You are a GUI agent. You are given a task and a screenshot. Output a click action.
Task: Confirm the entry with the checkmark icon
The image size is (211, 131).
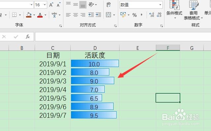click(x=16, y=37)
